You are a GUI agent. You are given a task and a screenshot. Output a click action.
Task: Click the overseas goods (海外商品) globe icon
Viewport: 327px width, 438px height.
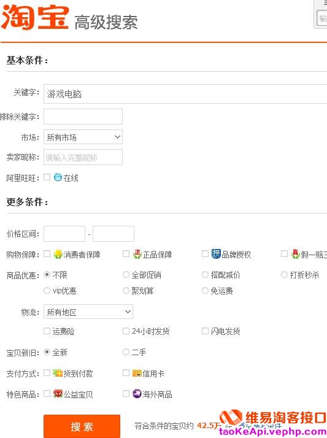[x=137, y=394]
